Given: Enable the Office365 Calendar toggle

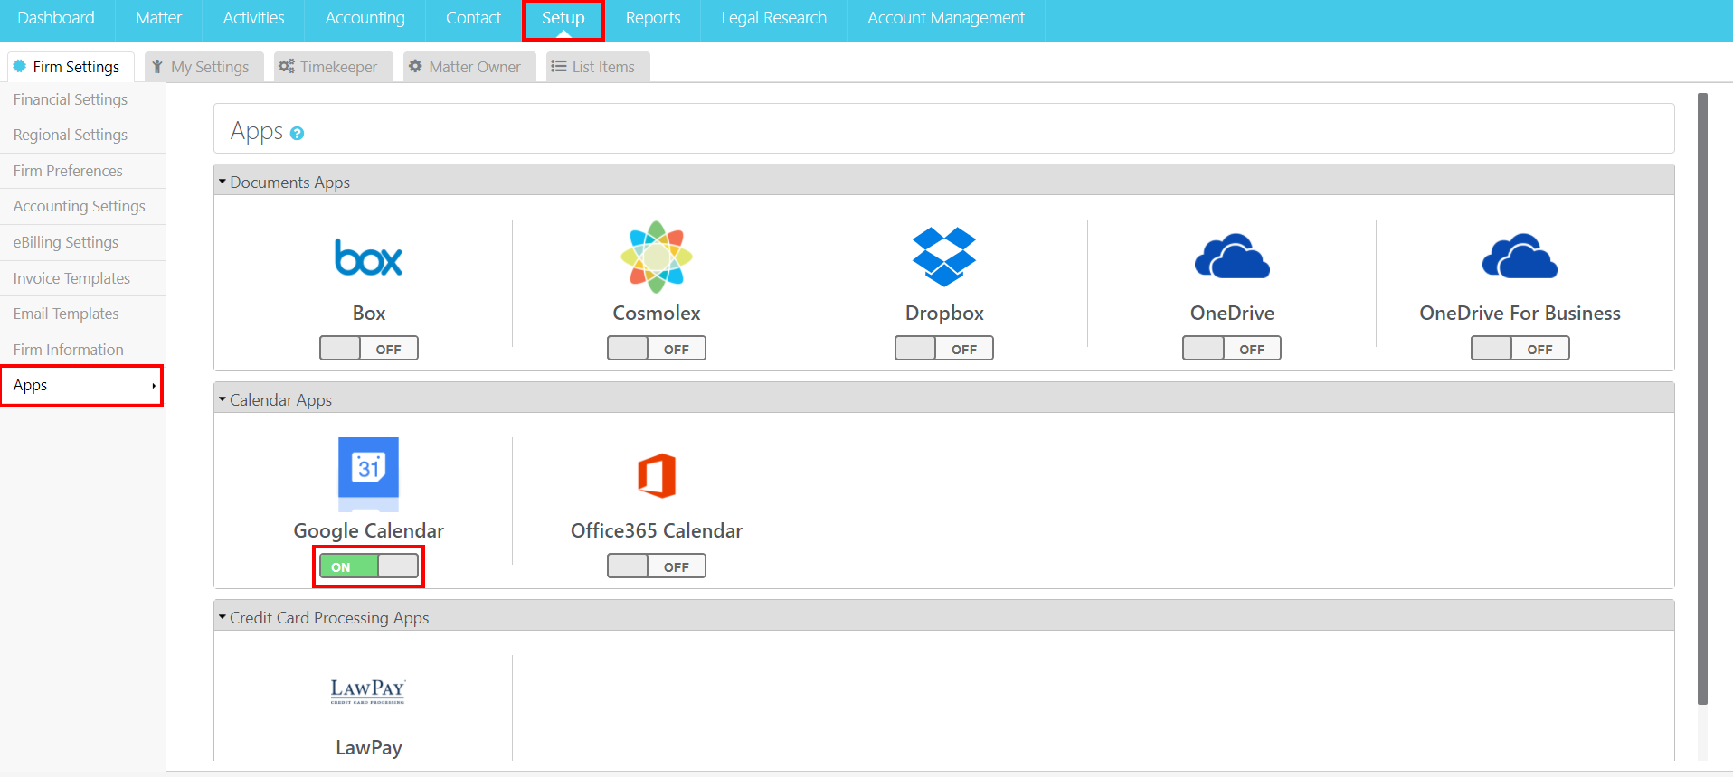Looking at the screenshot, I should (x=657, y=566).
